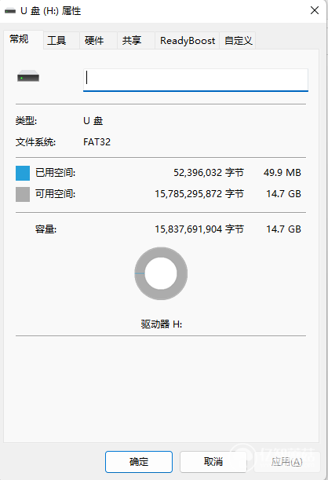Click the 驱动器 H: label

[162, 324]
